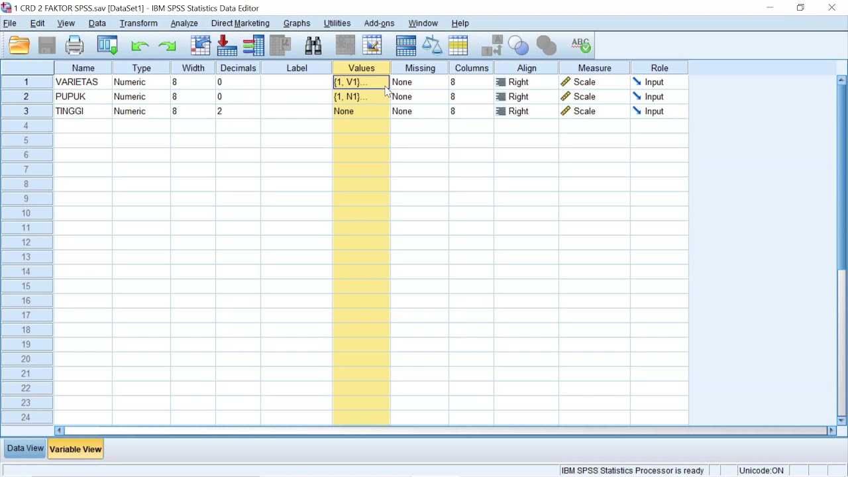Click the Select cases icon

(x=458, y=46)
